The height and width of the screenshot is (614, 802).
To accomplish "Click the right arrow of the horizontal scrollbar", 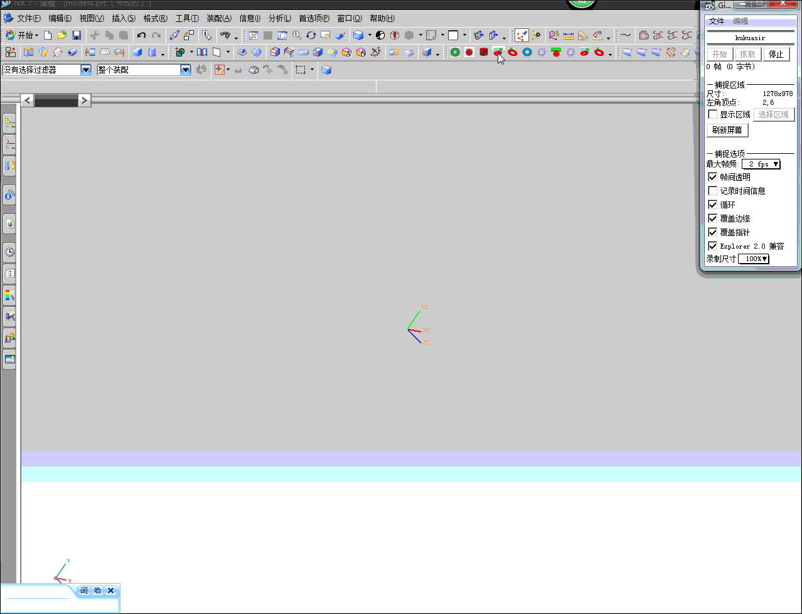I will 84,100.
